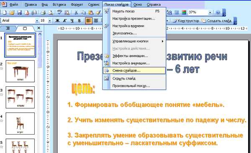The height and width of the screenshot is (153, 251).
Task: Click the Print preview icon
Action: (x=51, y=12)
